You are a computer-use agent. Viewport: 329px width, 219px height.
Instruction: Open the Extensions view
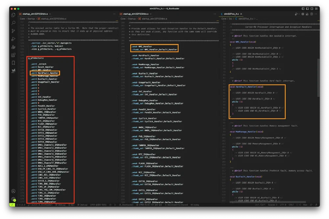pyautogui.click(x=13, y=55)
